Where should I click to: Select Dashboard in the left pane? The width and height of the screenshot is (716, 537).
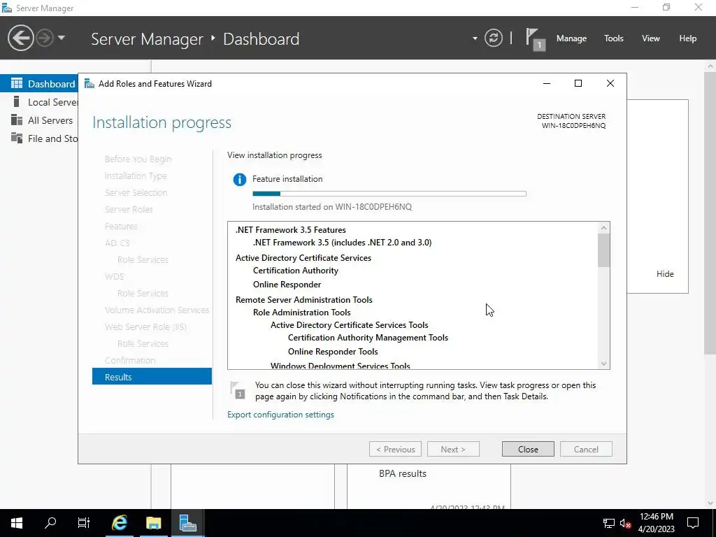[x=39, y=84]
